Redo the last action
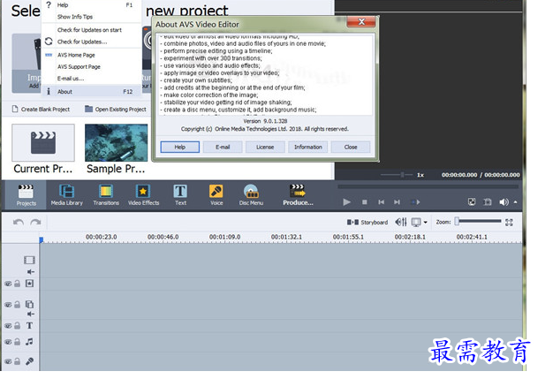This screenshot has width=538, height=379. coord(35,223)
